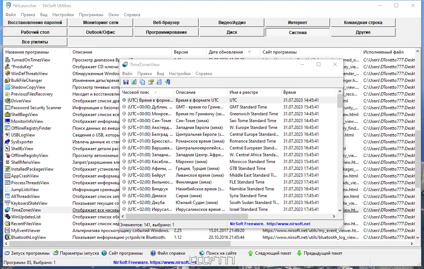Image resolution: width=424 pixels, height=269 pixels.
Task: Sort by Версия column in NirLauncher
Action: (189, 52)
